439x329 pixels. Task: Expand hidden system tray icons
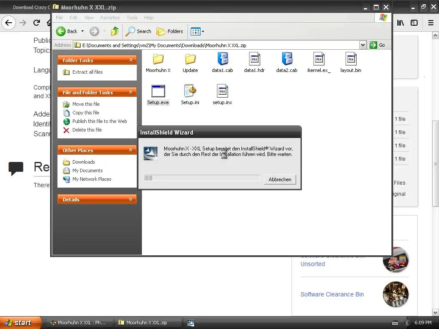pos(407,323)
